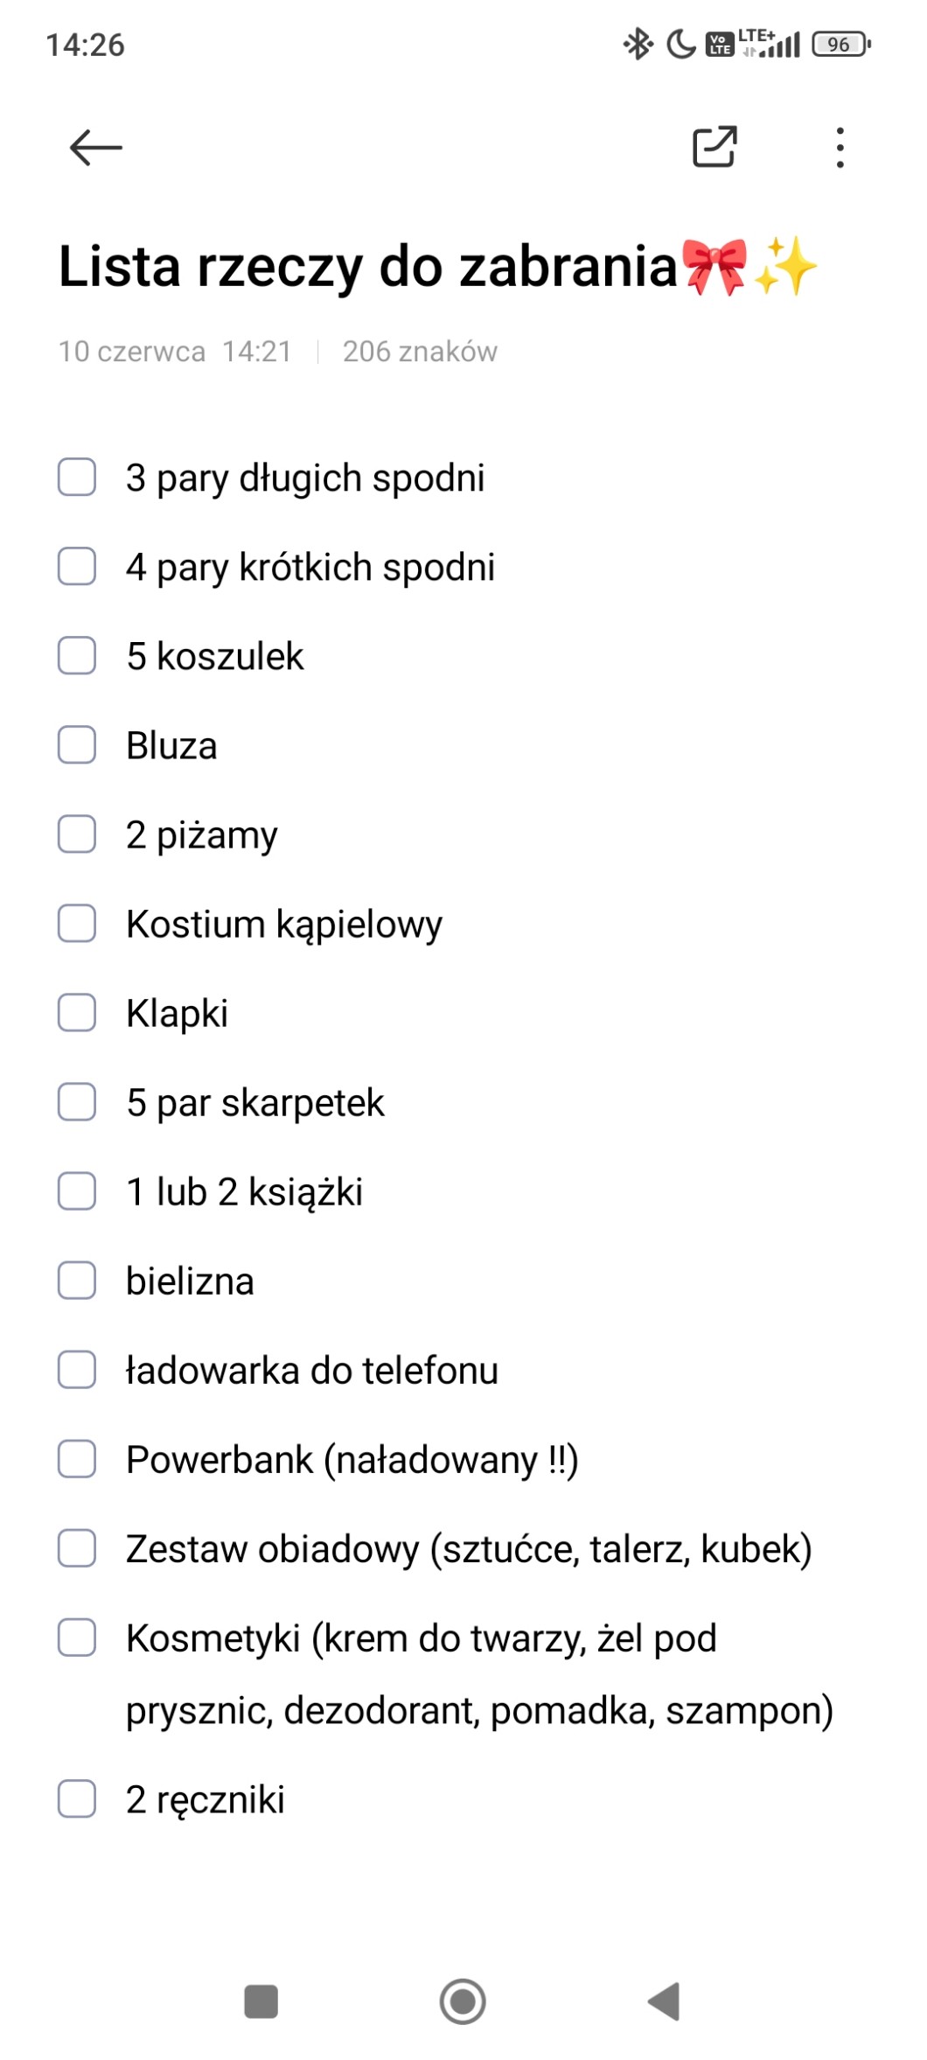This screenshot has height=2060, width=927.
Task: Check the 'ładowarka do telefonu' checkbox
Action: tap(77, 1370)
